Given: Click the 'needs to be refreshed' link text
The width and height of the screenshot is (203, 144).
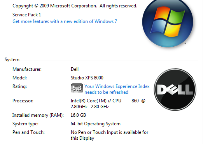Looking at the screenshot, I should (x=106, y=92).
